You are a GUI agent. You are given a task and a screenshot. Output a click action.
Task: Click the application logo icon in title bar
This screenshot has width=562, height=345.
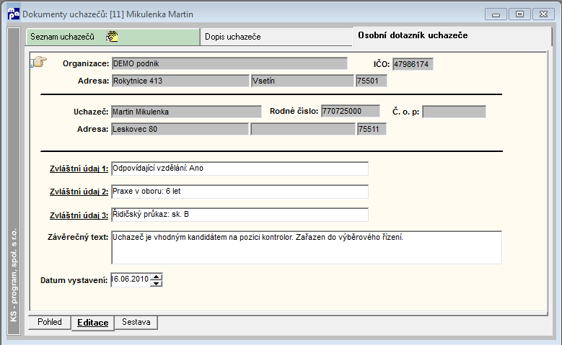tap(13, 14)
